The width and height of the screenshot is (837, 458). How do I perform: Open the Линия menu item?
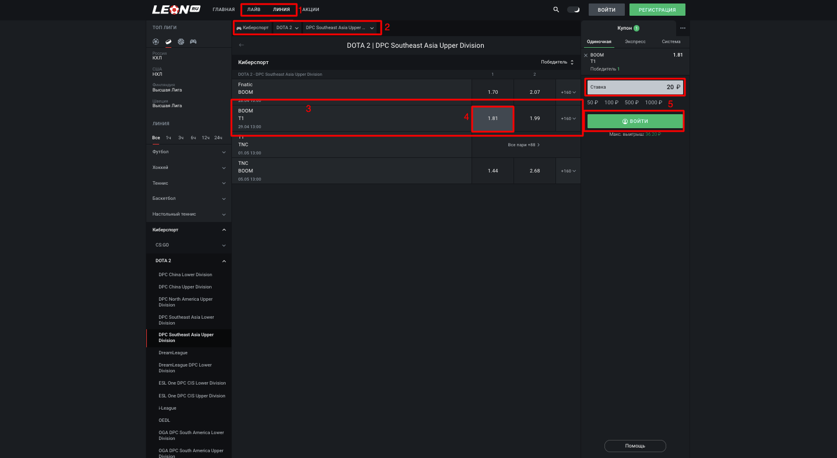(282, 9)
